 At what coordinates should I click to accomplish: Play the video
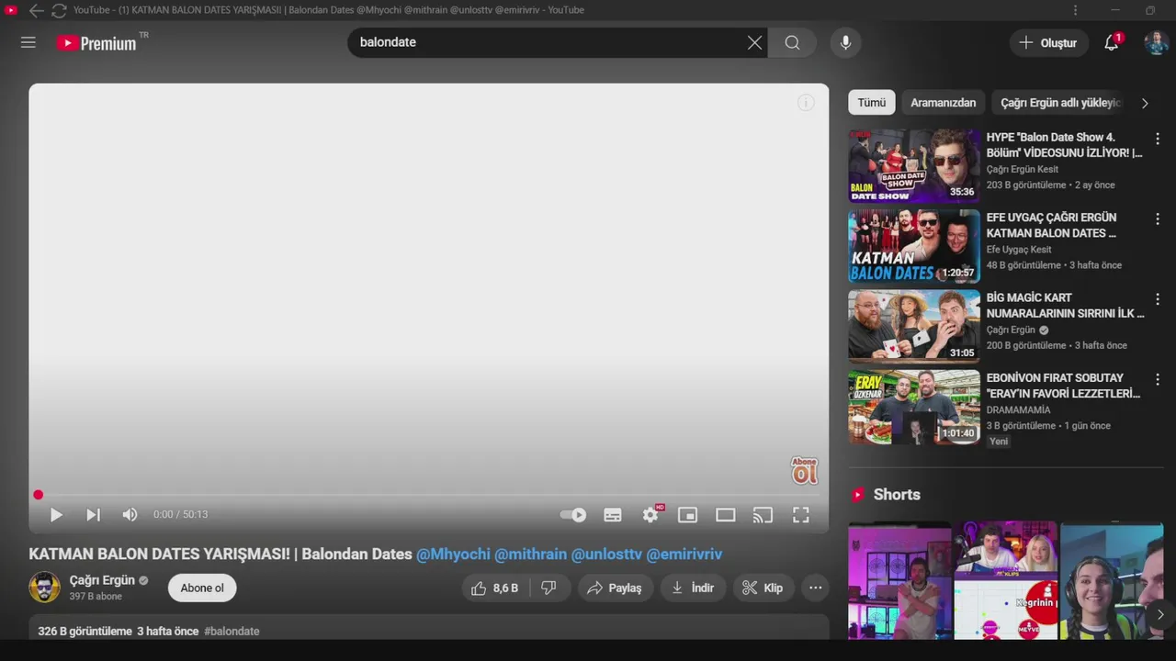point(56,515)
